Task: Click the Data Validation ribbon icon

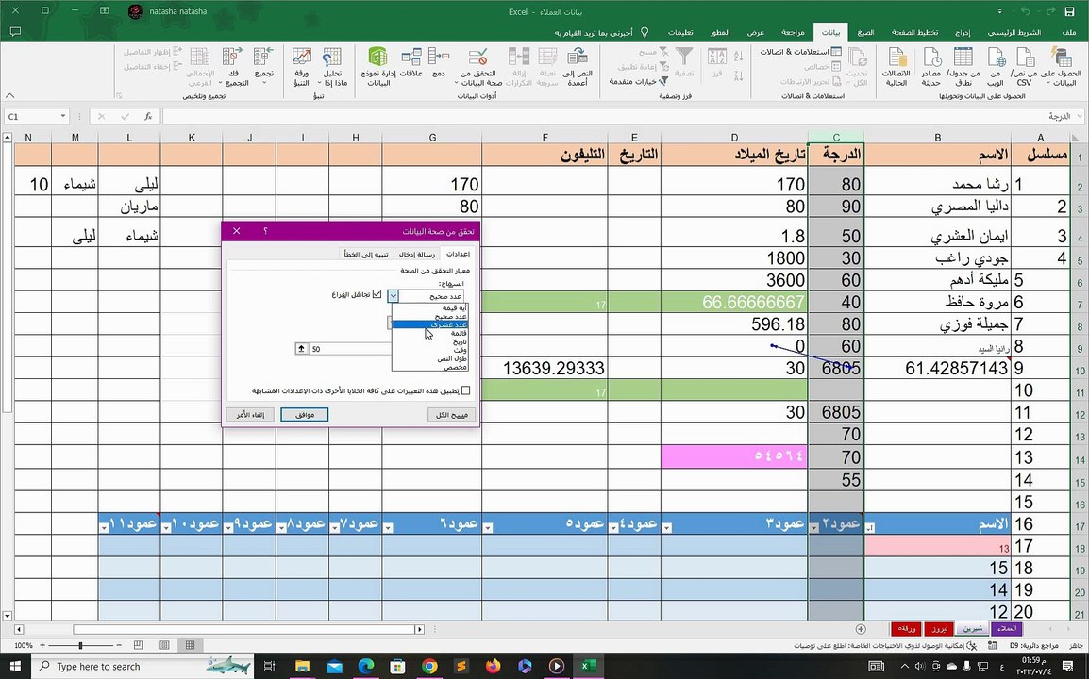Action: 477,58
